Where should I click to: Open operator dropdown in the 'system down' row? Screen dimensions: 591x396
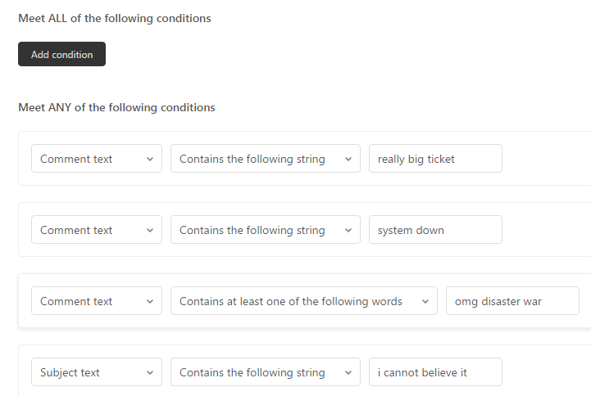[265, 230]
